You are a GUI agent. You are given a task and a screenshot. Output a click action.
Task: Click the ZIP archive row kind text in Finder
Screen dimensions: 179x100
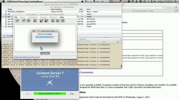91,19
